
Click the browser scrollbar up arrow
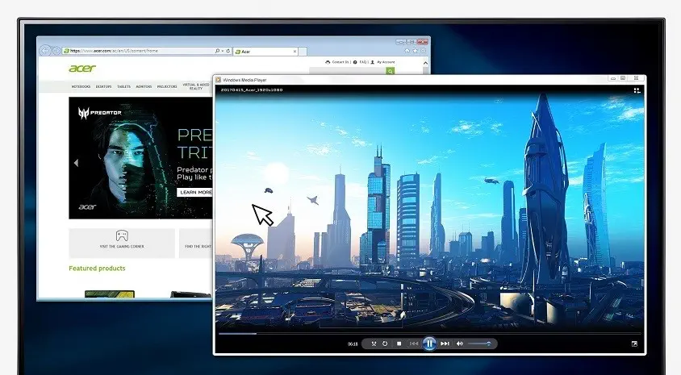coord(426,63)
